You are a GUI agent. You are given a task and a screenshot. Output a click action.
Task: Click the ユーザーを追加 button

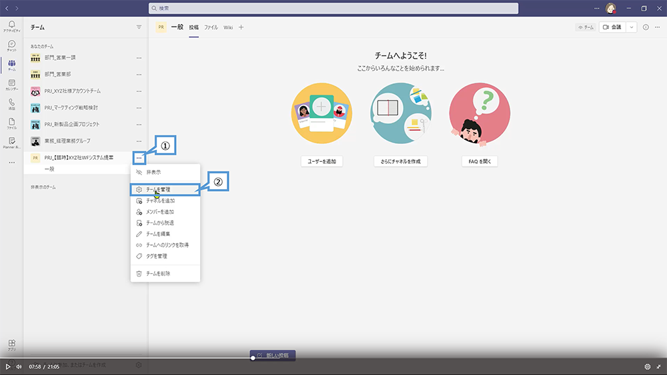point(322,161)
